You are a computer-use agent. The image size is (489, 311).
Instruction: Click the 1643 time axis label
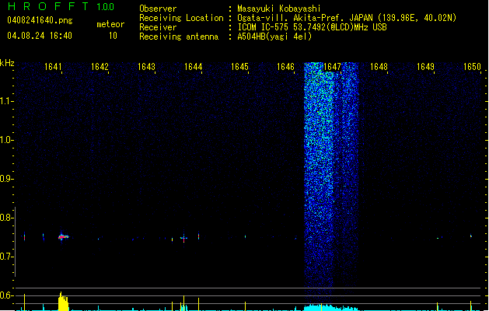coord(146,67)
